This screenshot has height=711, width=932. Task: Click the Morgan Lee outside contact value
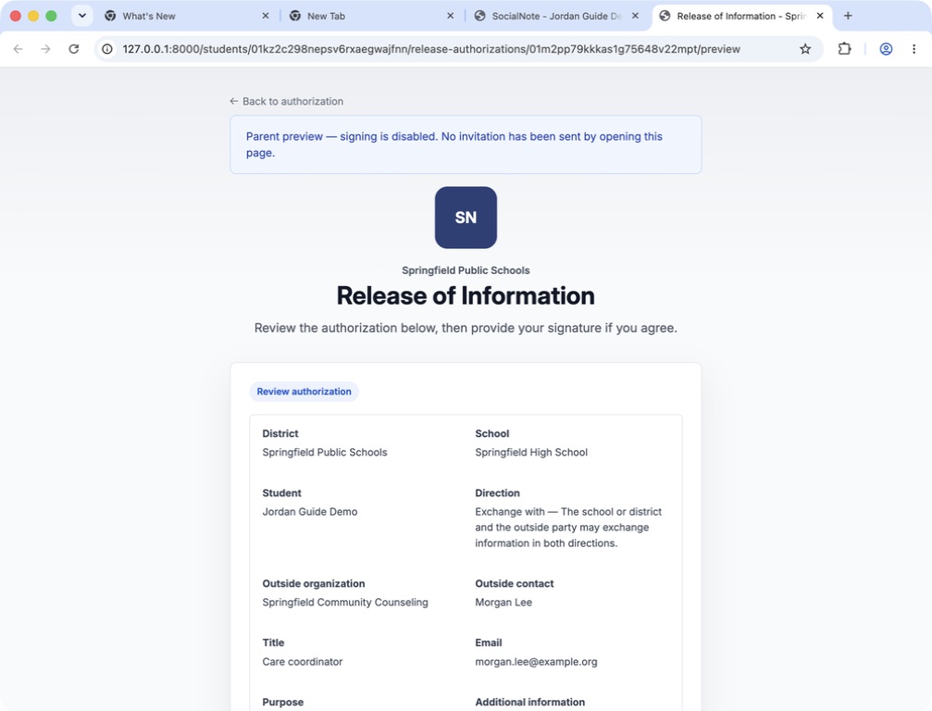(503, 602)
